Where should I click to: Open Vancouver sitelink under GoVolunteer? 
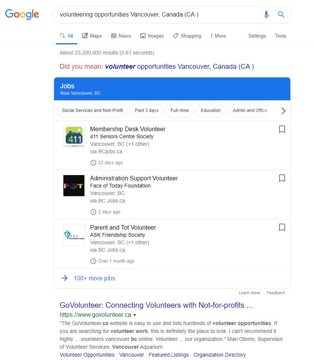[132, 355]
